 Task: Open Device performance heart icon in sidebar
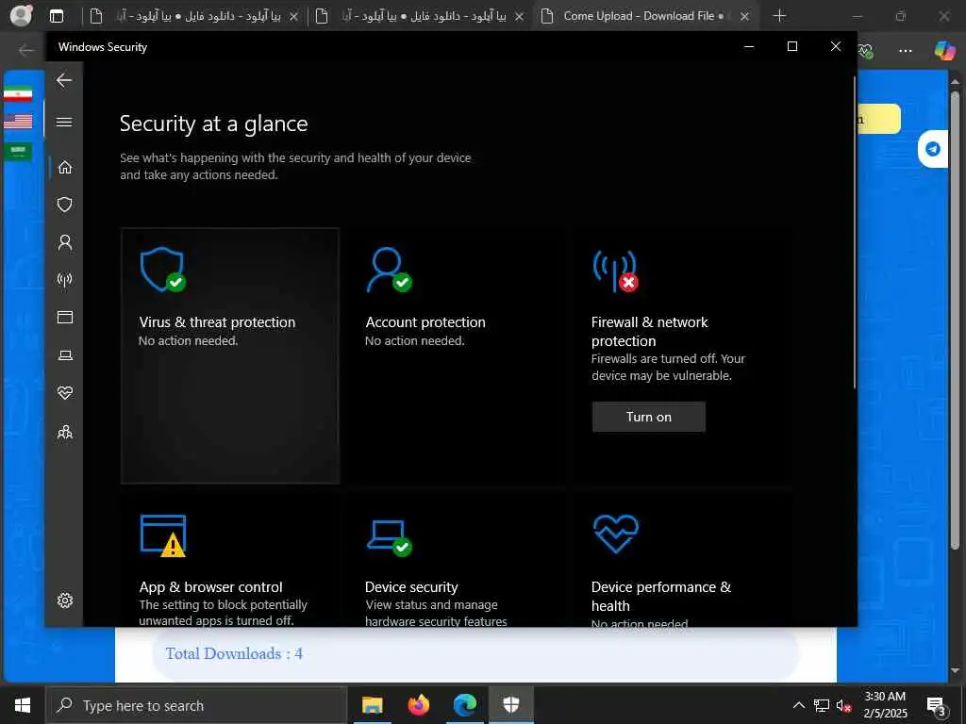[x=65, y=393]
